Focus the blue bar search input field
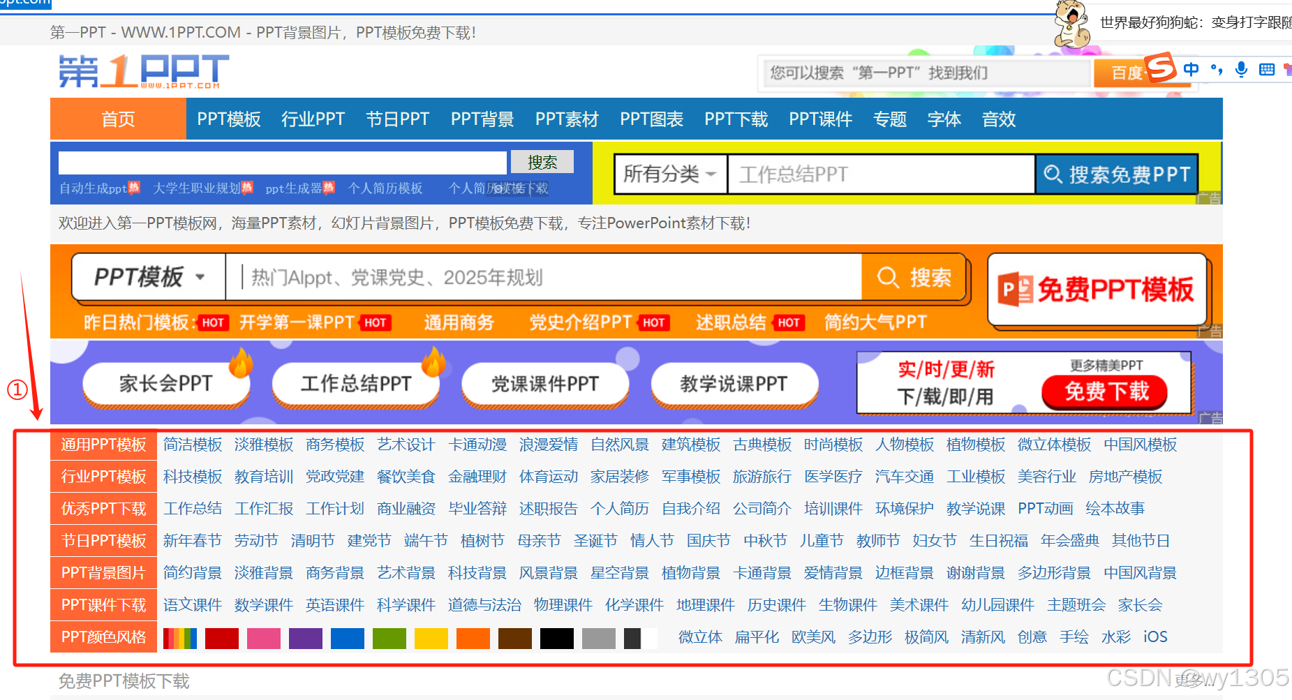Viewport: 1292px width, 700px height. (283, 163)
